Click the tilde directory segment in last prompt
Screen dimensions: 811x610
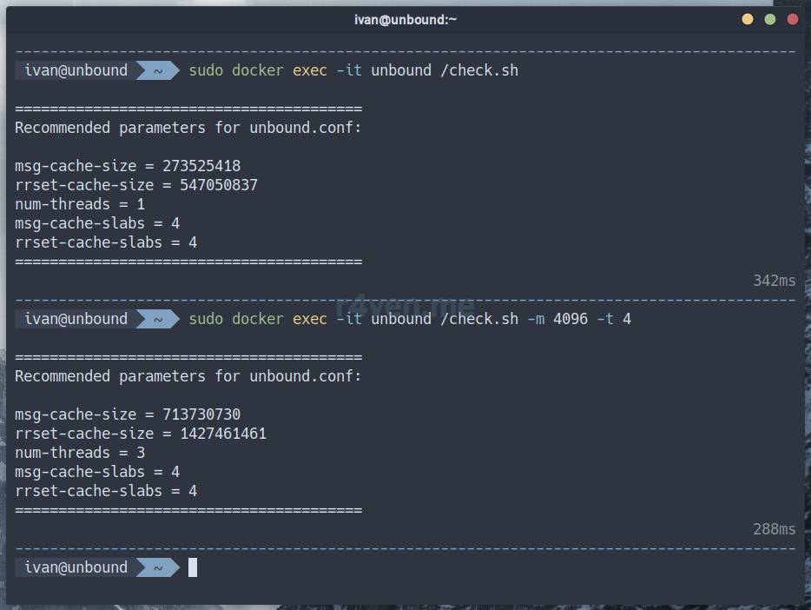pos(158,567)
